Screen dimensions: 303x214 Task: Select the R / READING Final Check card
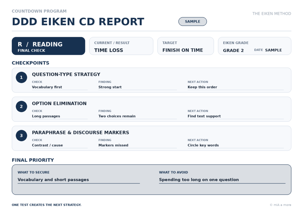pyautogui.click(x=49, y=46)
